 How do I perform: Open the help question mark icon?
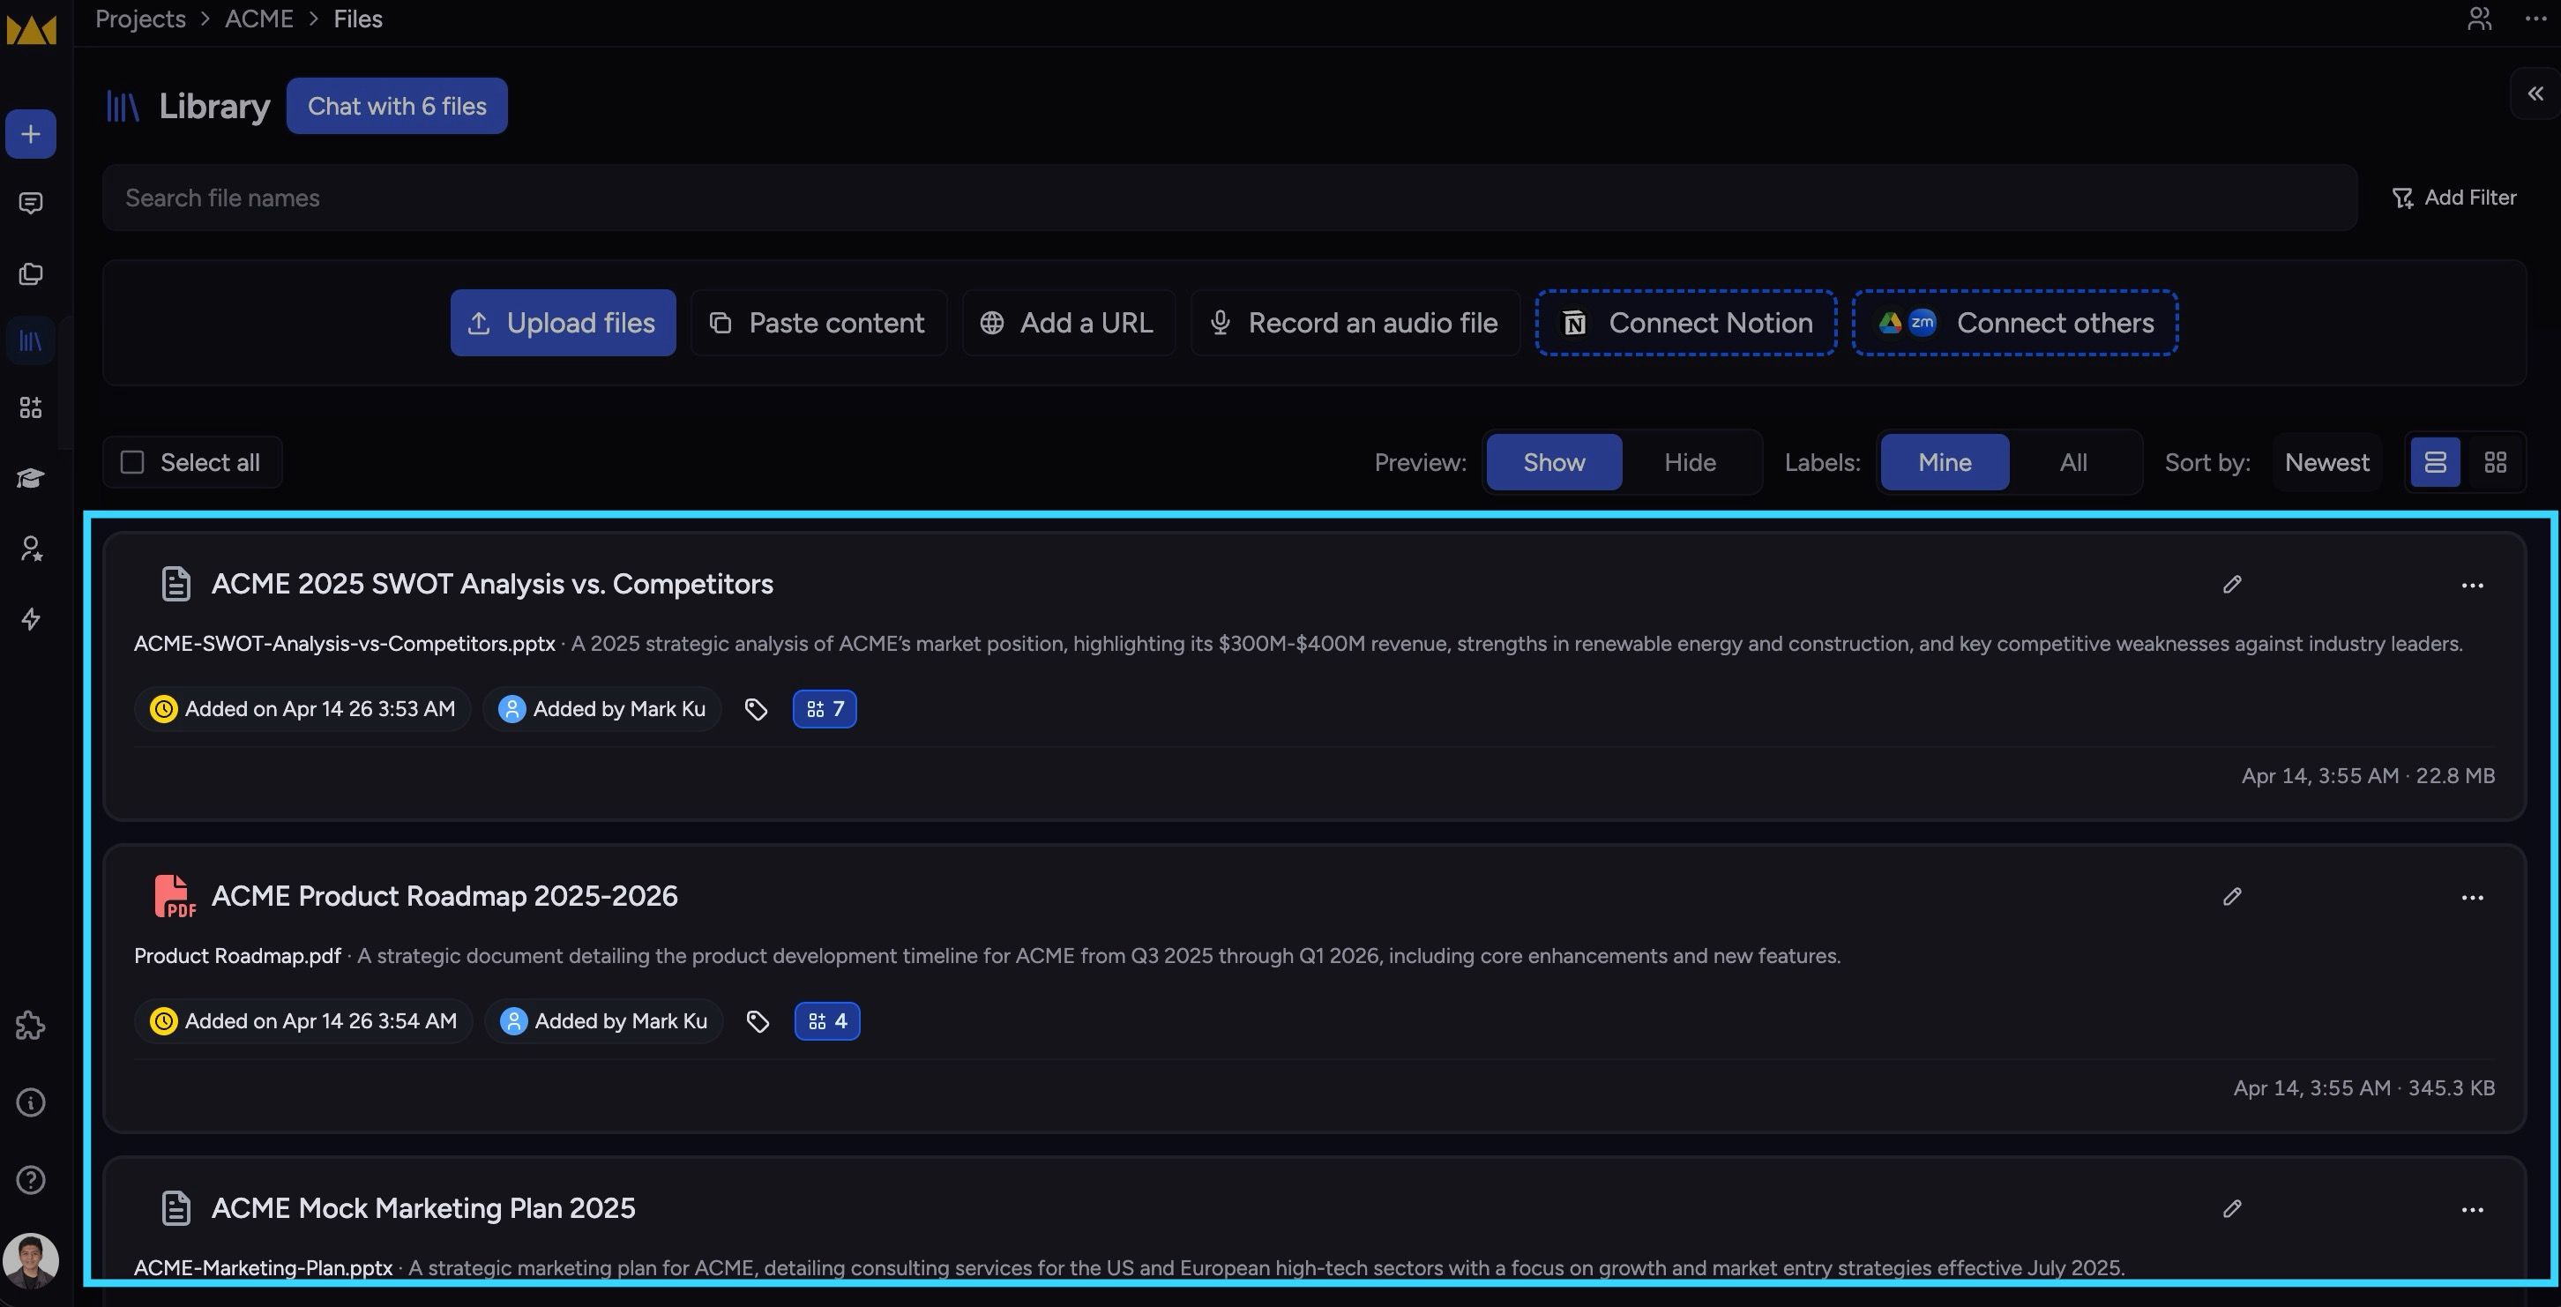tap(31, 1180)
